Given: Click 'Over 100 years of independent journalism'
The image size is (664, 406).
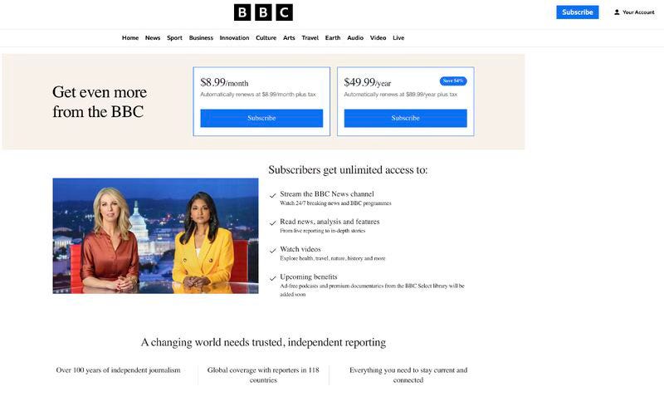Looking at the screenshot, I should pos(118,370).
